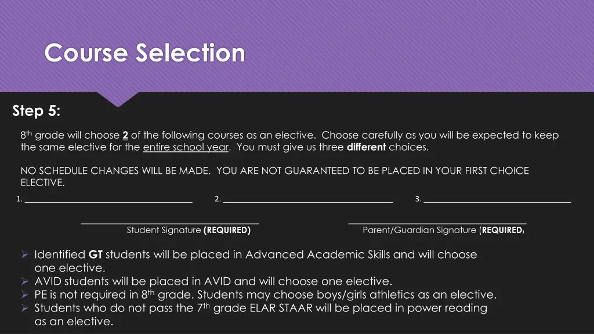The height and width of the screenshot is (334, 594).
Task: Click the third elective choice blank line
Action: pos(497,201)
